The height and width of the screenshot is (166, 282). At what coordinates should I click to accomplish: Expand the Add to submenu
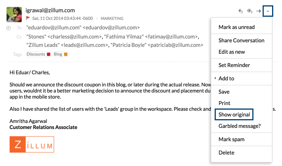click(x=226, y=78)
